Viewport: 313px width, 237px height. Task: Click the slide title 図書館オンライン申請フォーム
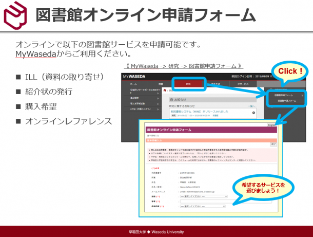point(146,15)
